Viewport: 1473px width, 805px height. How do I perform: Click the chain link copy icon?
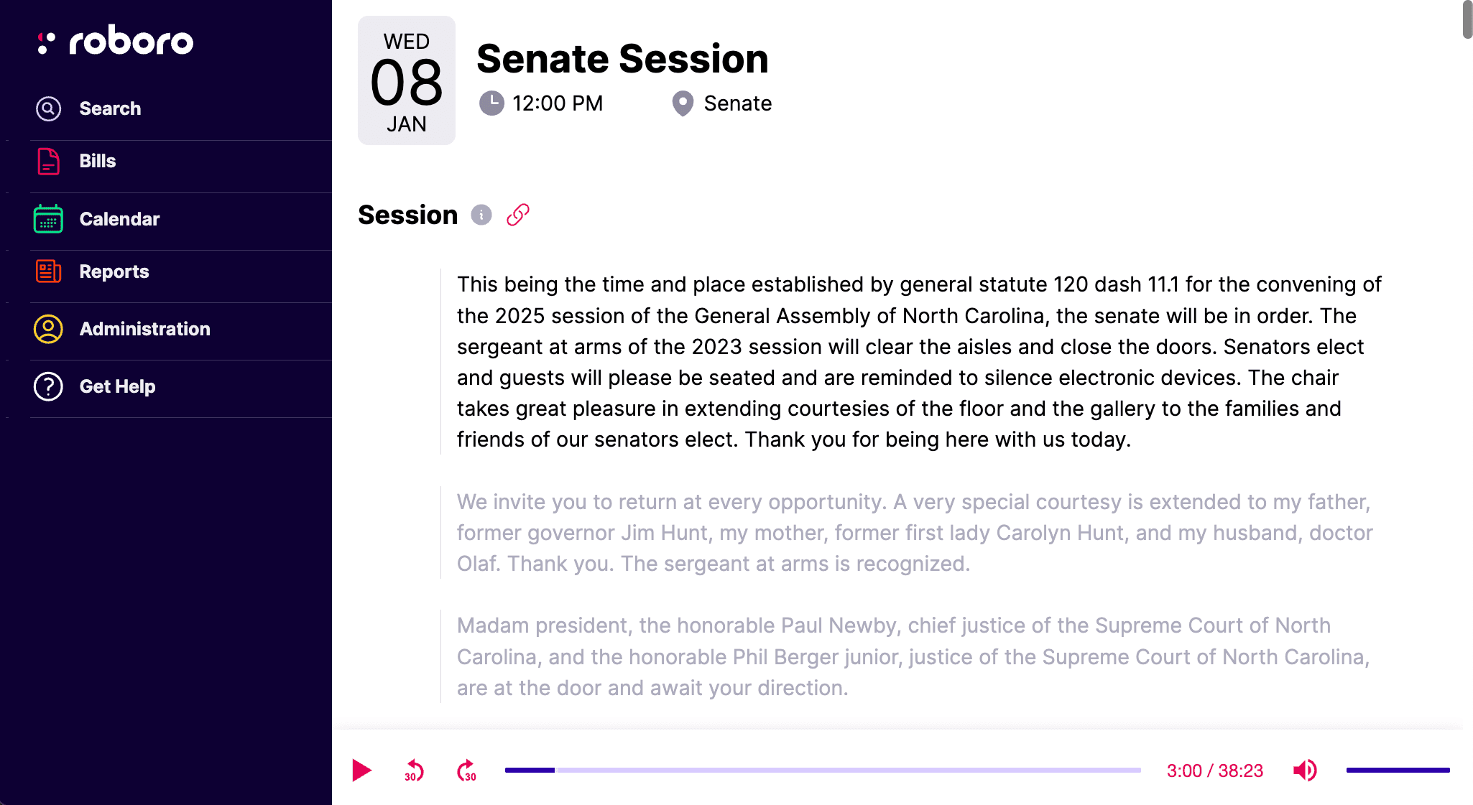(x=517, y=215)
